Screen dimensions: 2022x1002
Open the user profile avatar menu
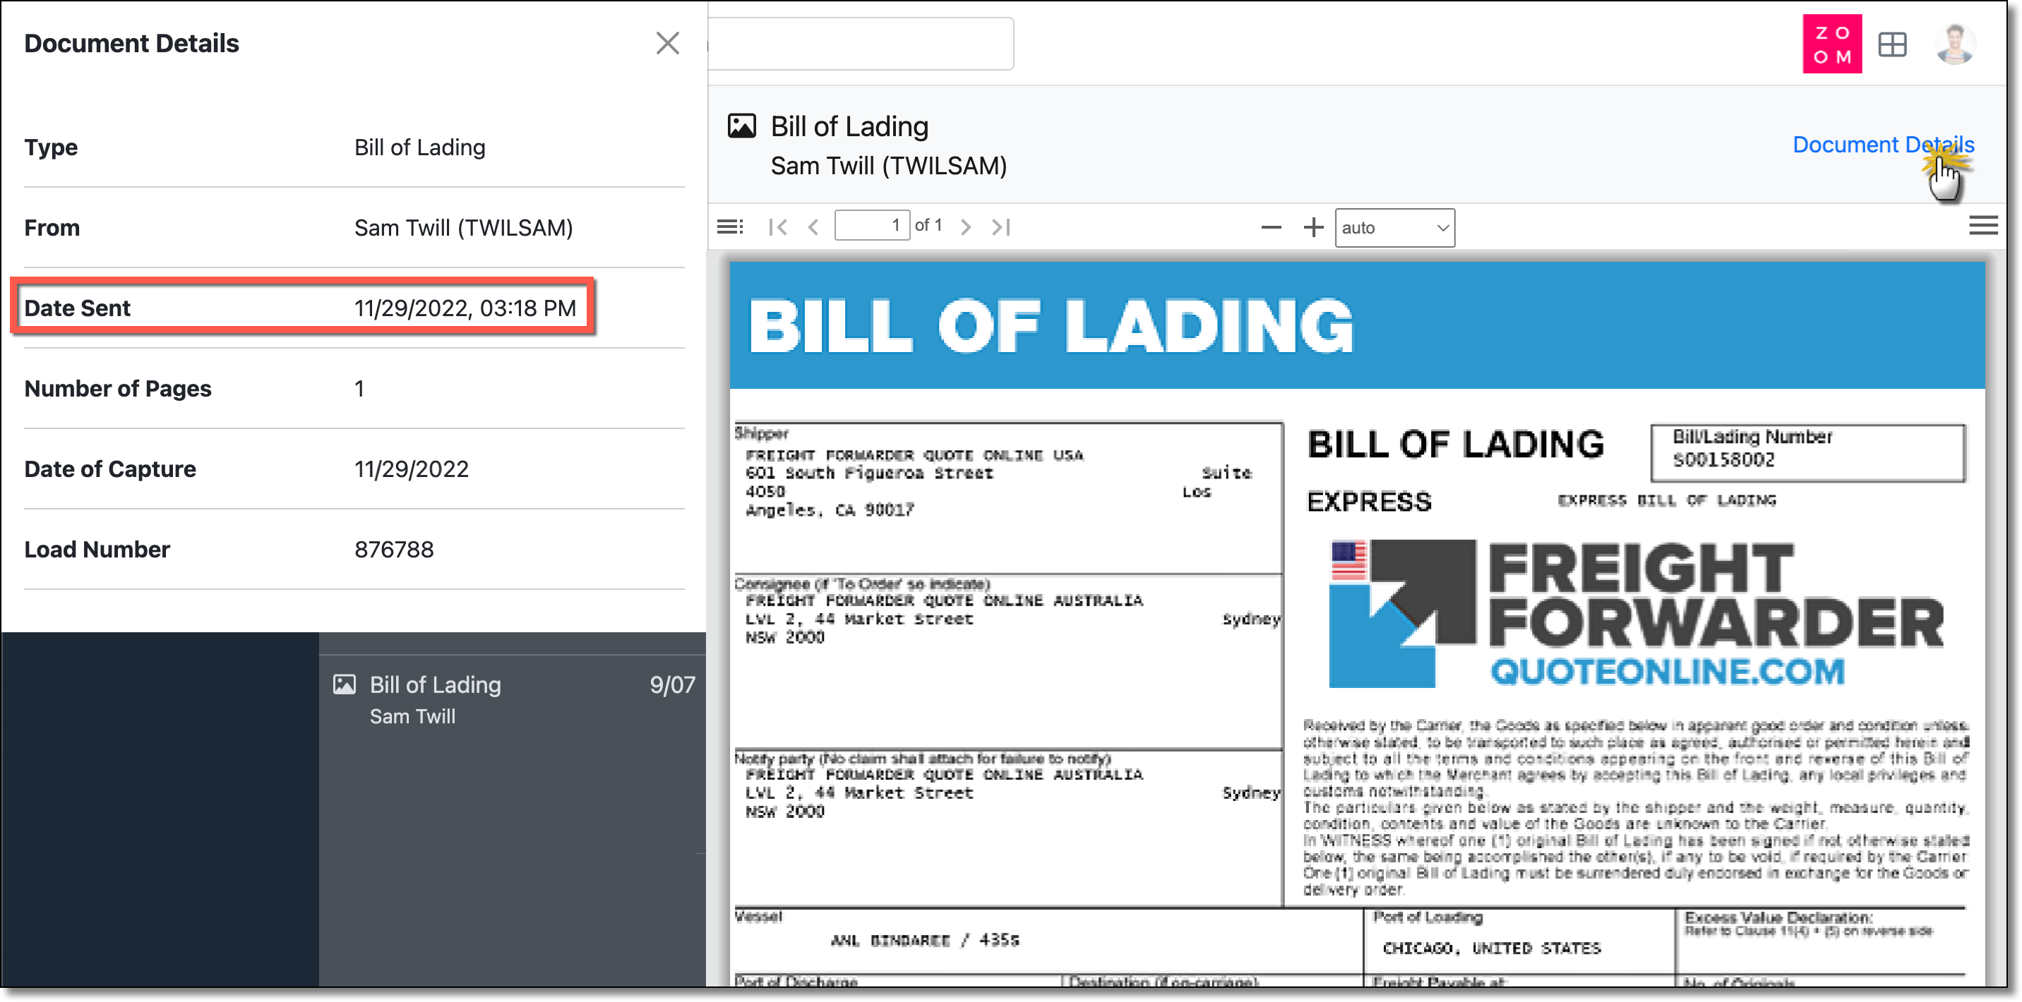[x=1956, y=44]
